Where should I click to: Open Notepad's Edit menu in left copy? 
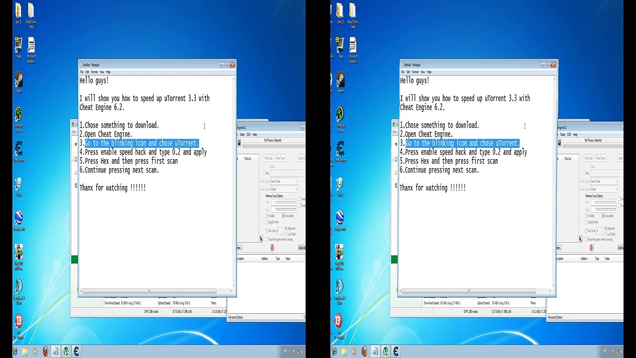coord(87,72)
